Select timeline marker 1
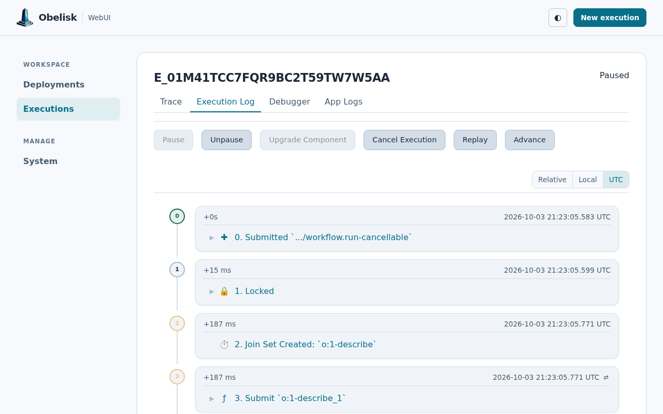Image resolution: width=663 pixels, height=414 pixels. pyautogui.click(x=177, y=270)
